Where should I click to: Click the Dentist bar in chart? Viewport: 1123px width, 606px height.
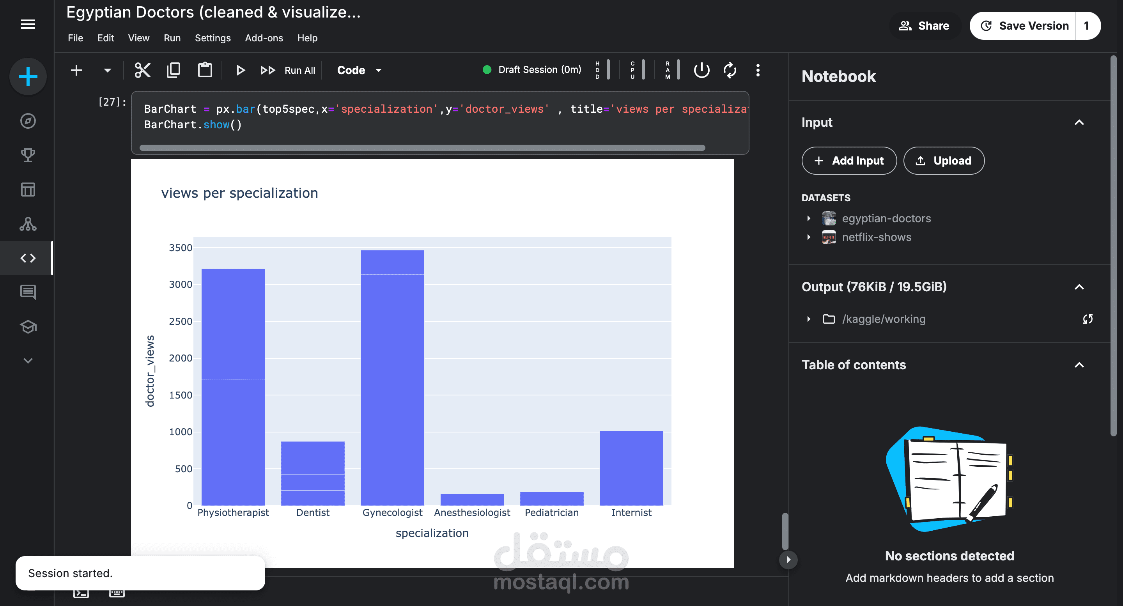pos(313,474)
